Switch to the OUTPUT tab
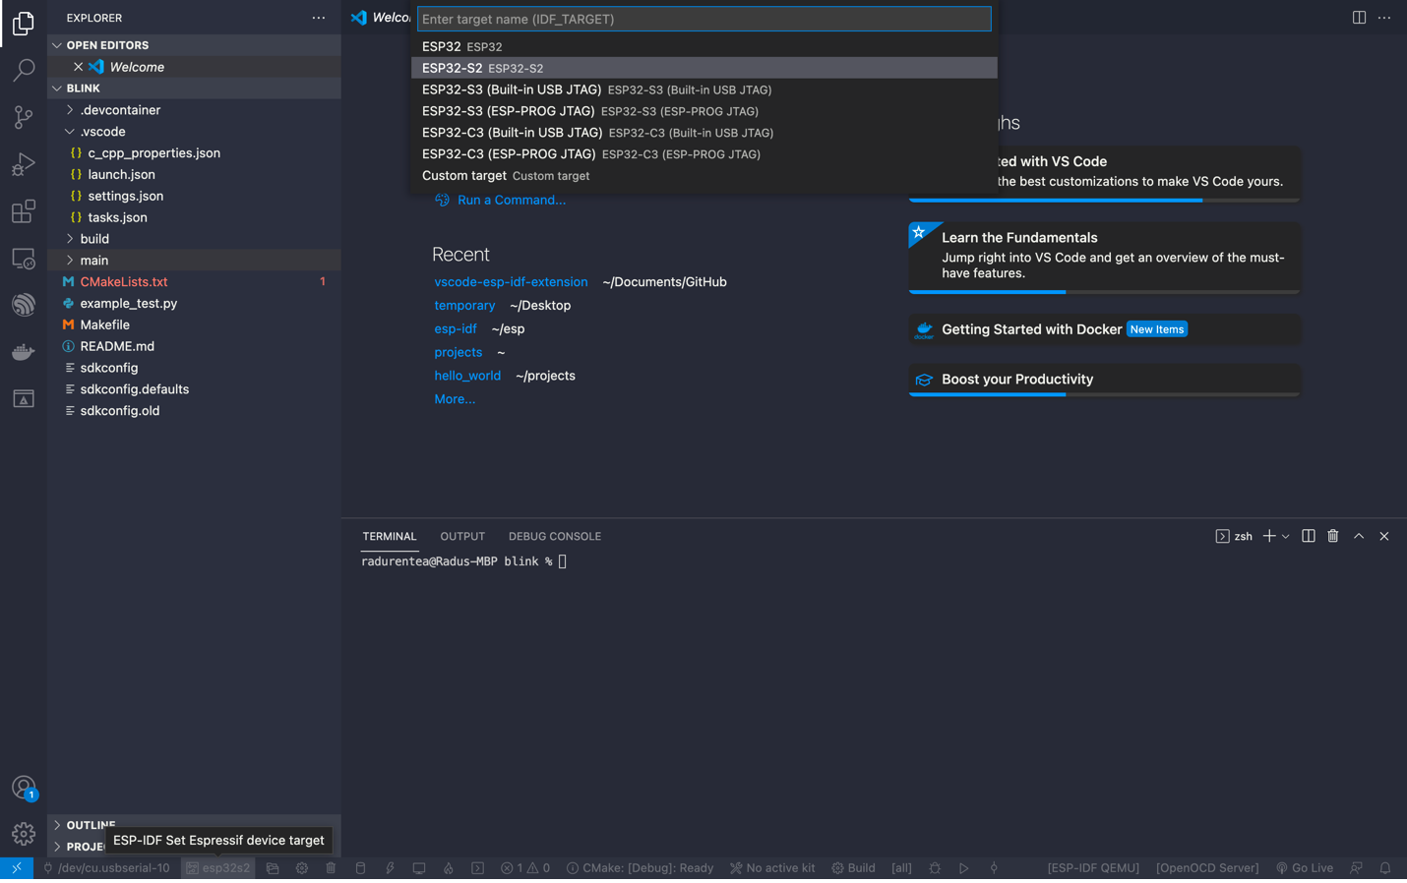The image size is (1407, 883). [x=462, y=536]
